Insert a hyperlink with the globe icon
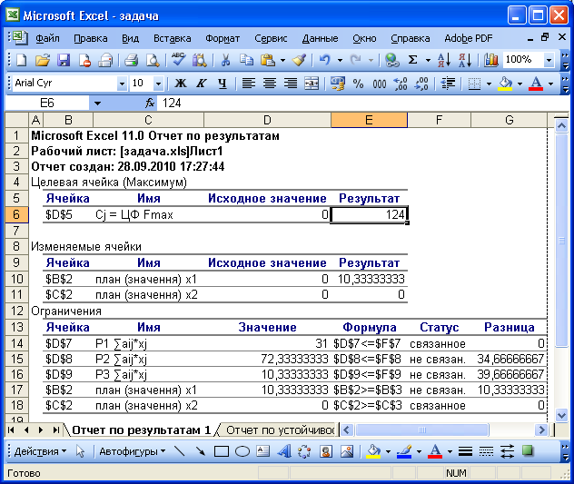Image resolution: width=574 pixels, height=484 pixels. (391, 60)
